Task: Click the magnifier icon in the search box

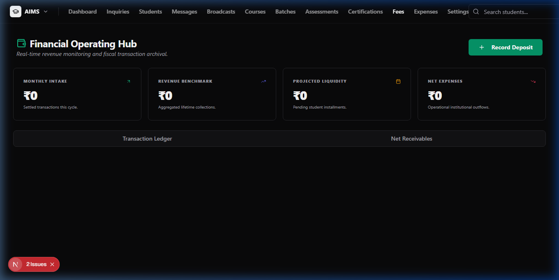Action: [476, 12]
